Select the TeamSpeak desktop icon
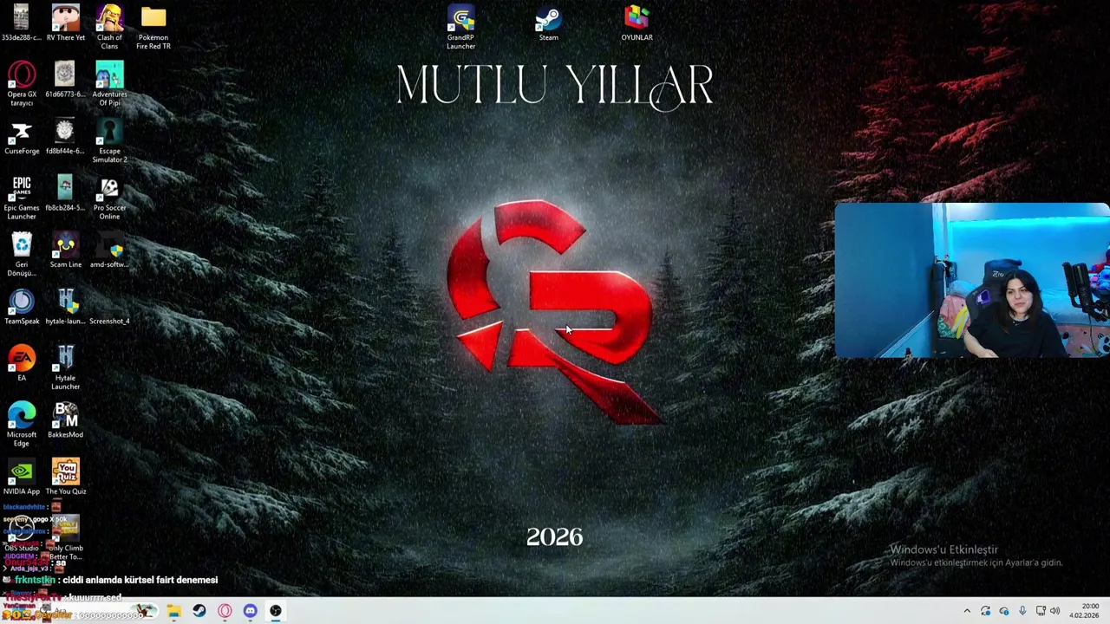The image size is (1110, 624). click(22, 307)
